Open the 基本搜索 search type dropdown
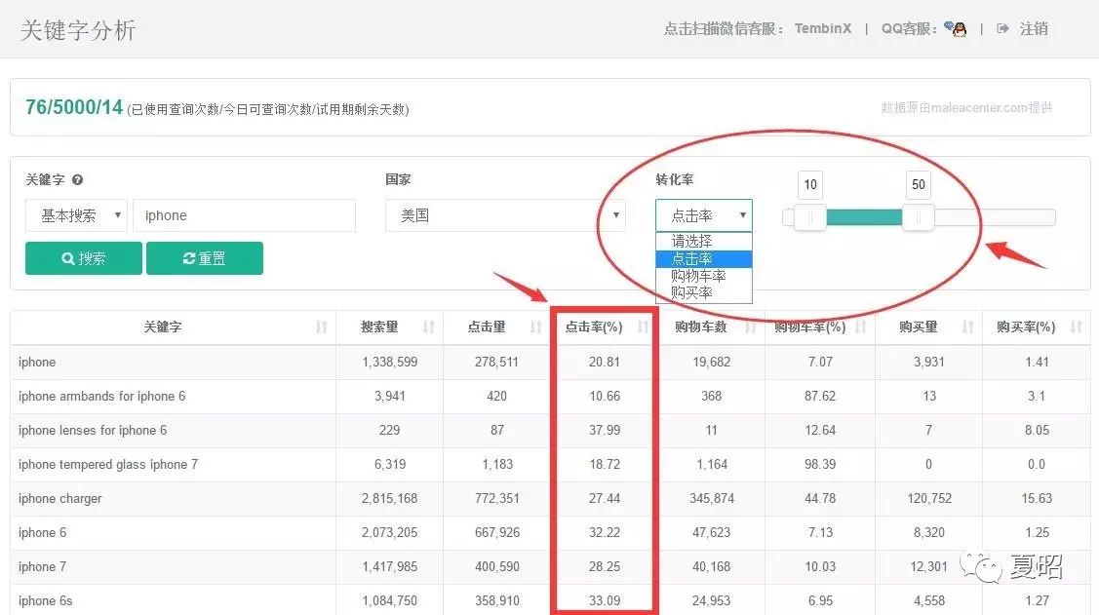This screenshot has height=615, width=1099. (x=76, y=215)
